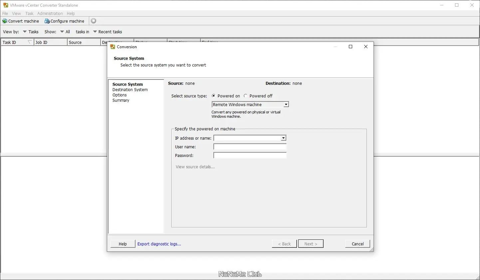Select Summary wizard step
480x280 pixels.
point(121,100)
